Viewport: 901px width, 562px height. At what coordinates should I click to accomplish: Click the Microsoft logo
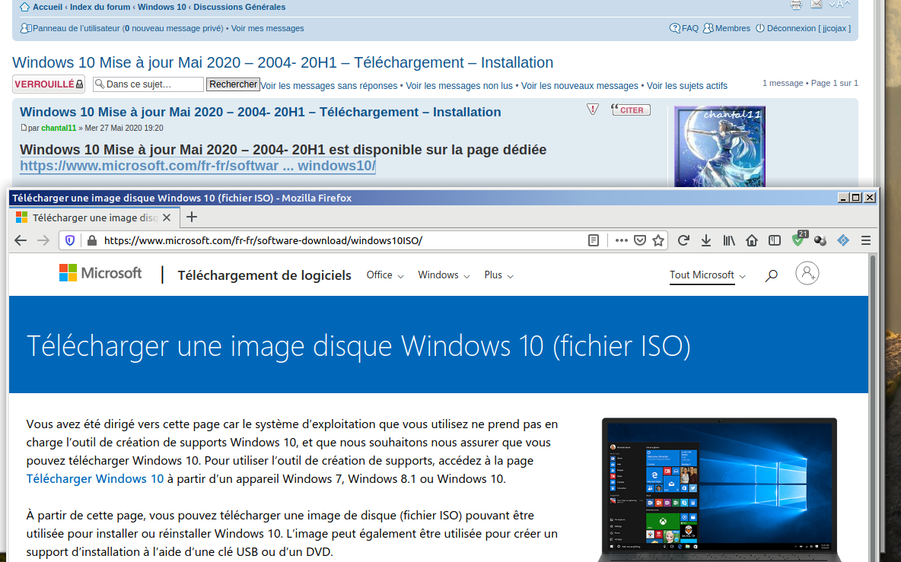(x=100, y=273)
